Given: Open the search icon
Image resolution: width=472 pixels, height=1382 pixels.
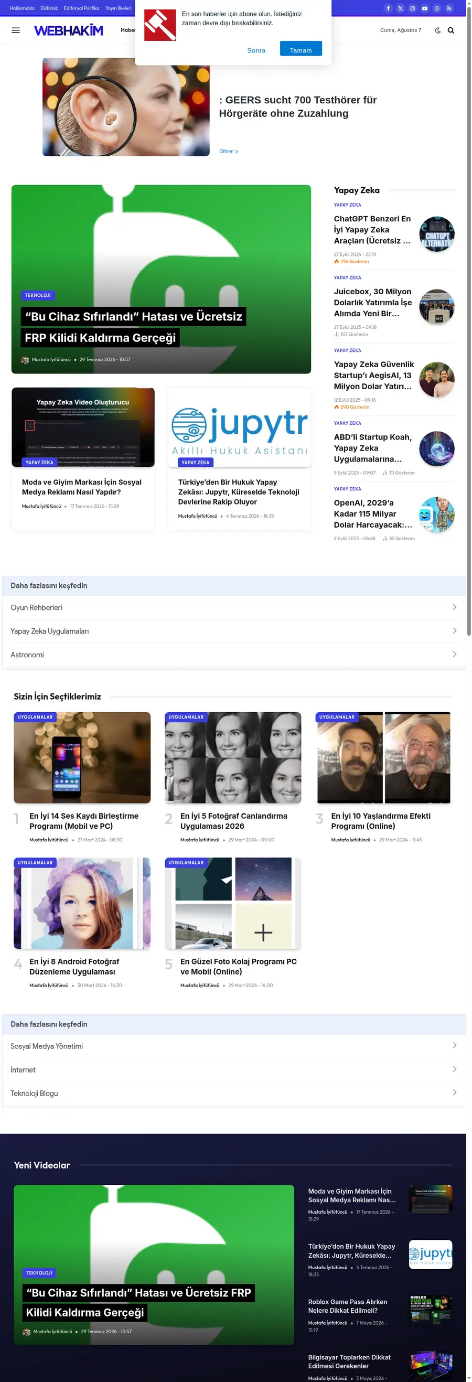Looking at the screenshot, I should tap(451, 30).
